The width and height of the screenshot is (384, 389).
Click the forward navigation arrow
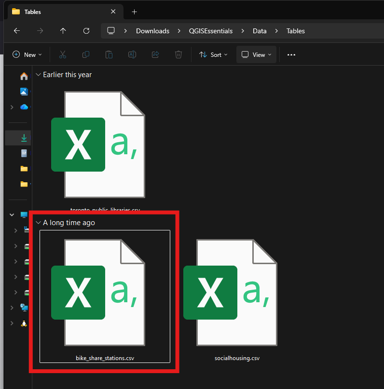point(40,31)
